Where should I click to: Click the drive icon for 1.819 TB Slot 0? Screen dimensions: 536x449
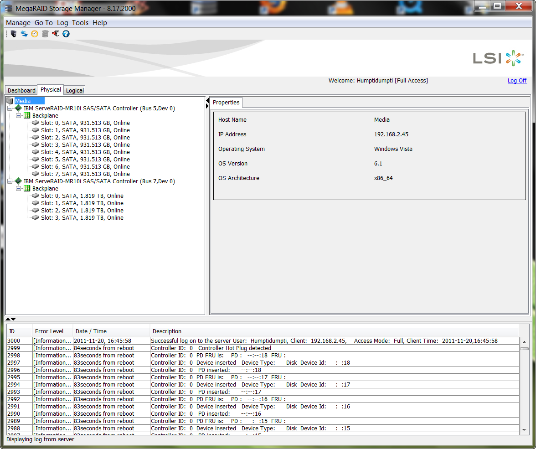(35, 196)
